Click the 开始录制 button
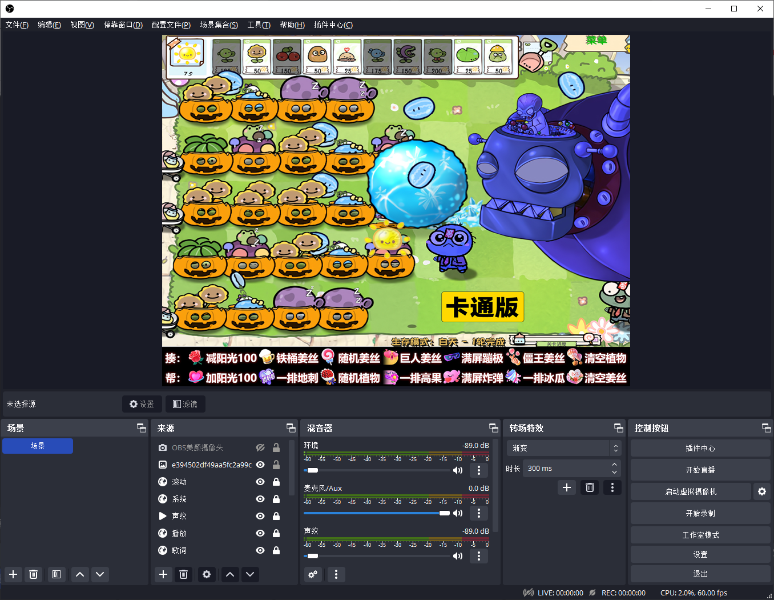Viewport: 774px width, 600px height. (700, 513)
